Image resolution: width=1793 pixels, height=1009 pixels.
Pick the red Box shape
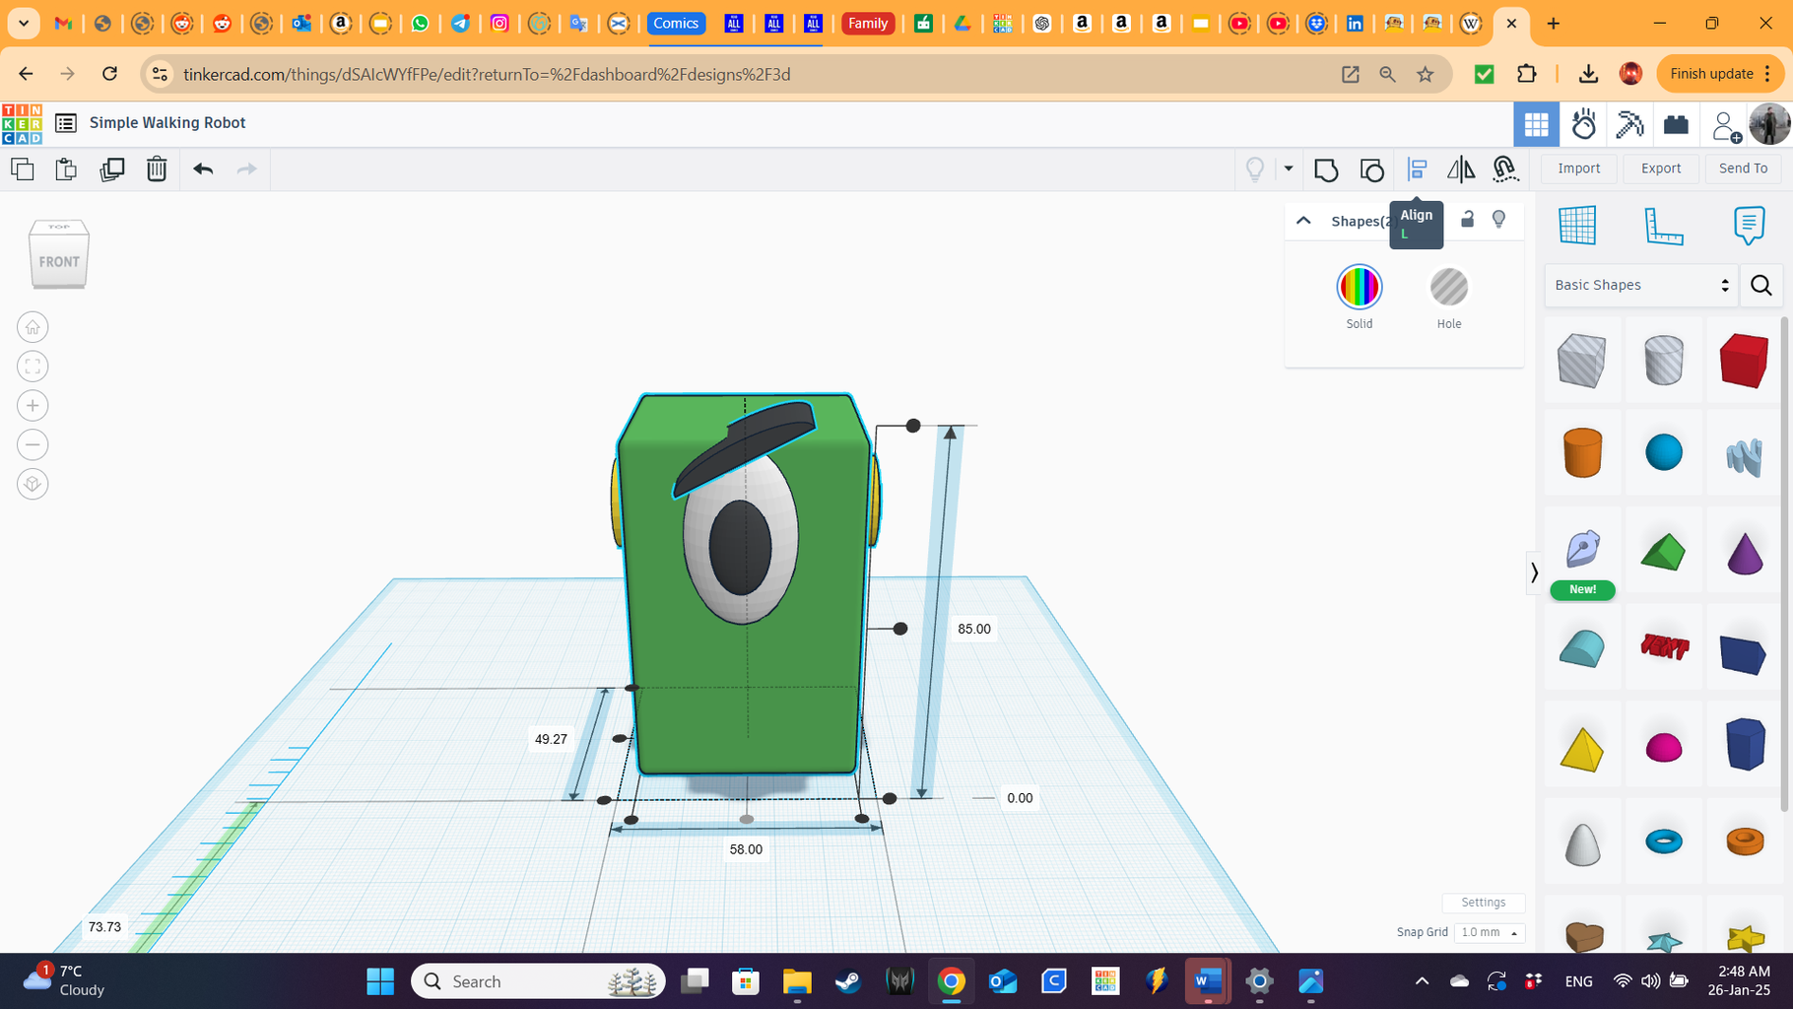pos(1744,360)
